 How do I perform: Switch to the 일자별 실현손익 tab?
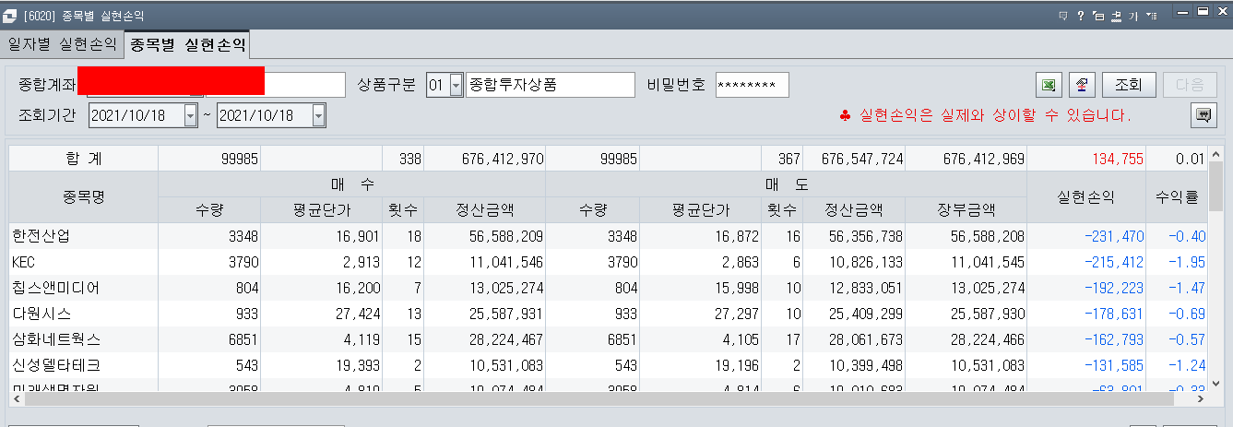pos(62,43)
